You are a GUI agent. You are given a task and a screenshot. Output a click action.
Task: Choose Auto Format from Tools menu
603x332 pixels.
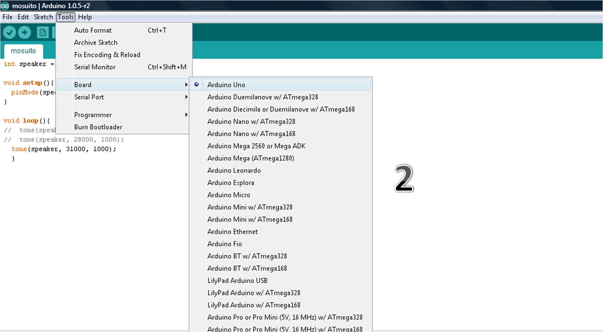coord(123,30)
